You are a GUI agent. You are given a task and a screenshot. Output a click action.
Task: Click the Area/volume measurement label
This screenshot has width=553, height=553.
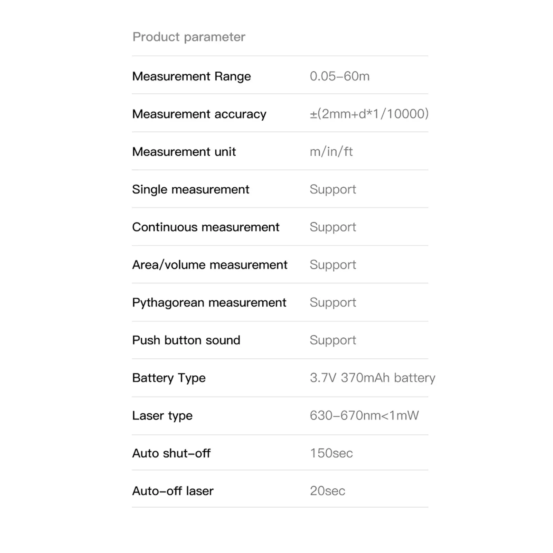click(x=209, y=265)
